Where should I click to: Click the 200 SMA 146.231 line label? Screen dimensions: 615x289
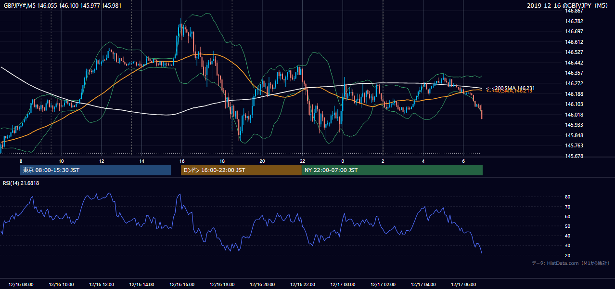pos(510,88)
